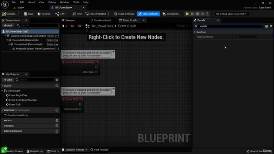Screen dimensions: 274x154
Task: Navigate forward in graph history
Action: click(79, 26)
